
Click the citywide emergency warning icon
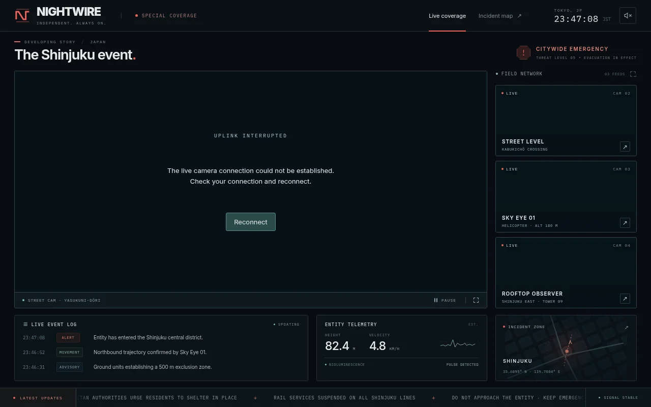click(x=523, y=52)
